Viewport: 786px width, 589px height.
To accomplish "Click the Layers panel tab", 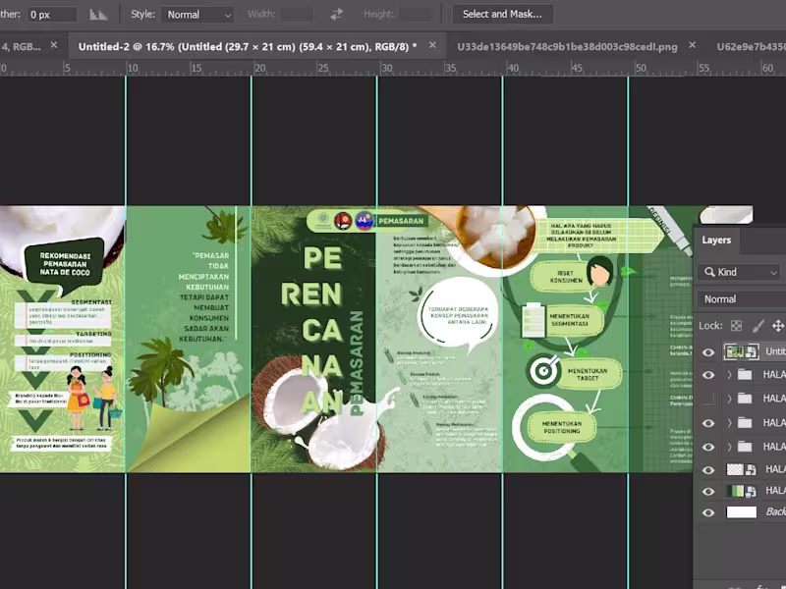I will [x=716, y=240].
